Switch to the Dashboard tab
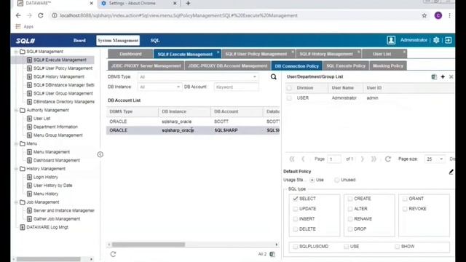Viewport: 466px width, 262px height. 130,54
